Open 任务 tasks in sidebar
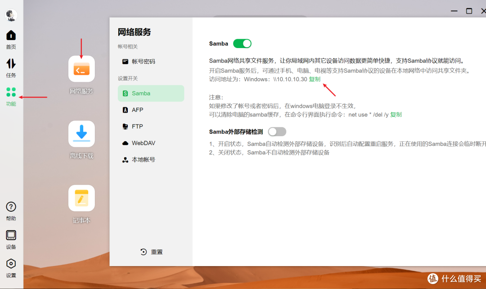This screenshot has width=486, height=289. [11, 68]
